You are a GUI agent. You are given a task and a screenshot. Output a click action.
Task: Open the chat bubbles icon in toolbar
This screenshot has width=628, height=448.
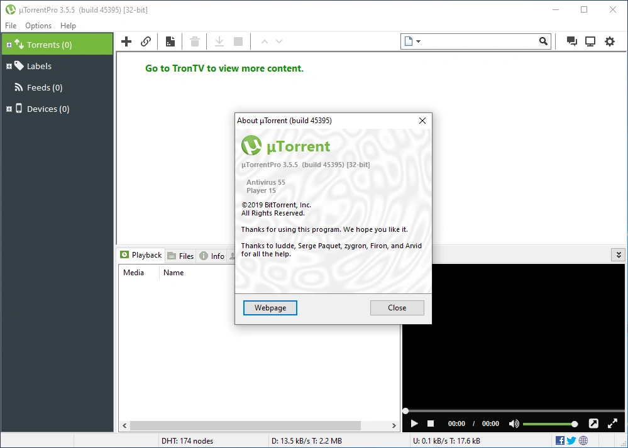click(571, 41)
